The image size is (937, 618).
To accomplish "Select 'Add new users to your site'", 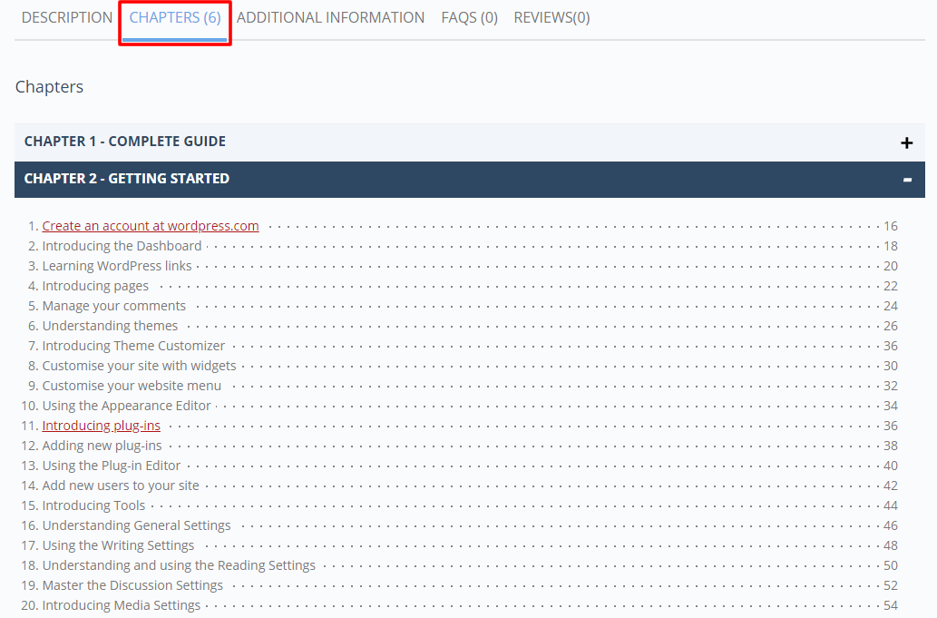I will tap(121, 486).
